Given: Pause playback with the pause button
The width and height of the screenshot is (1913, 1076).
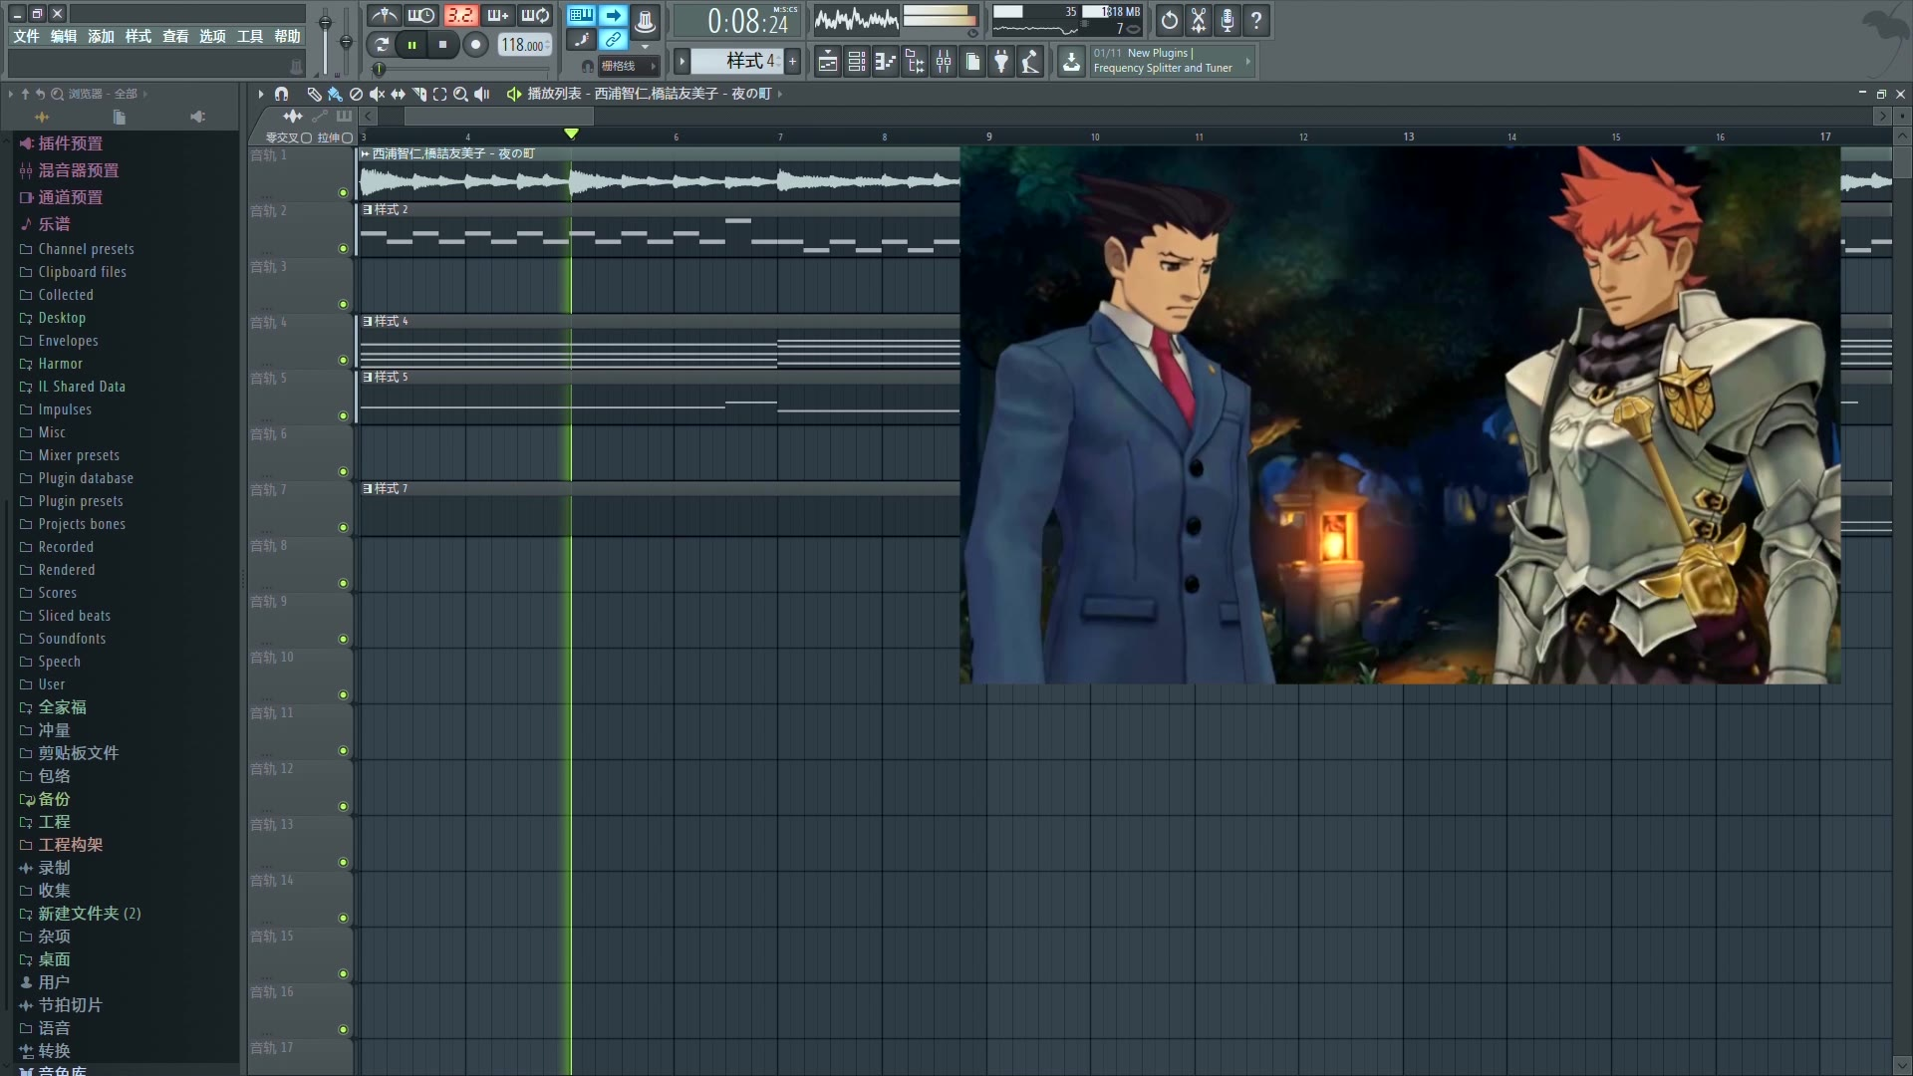Looking at the screenshot, I should 411,45.
